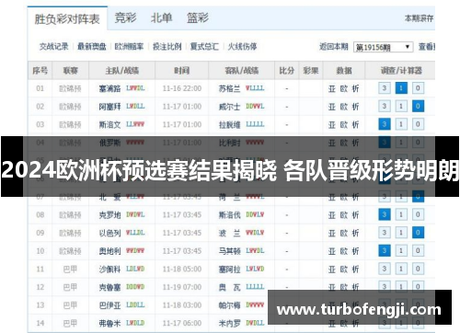Viewport: 460px width, 333px height.
Task: Toggle pick 3 for row 01 塞浦路
Action: pos(385,88)
